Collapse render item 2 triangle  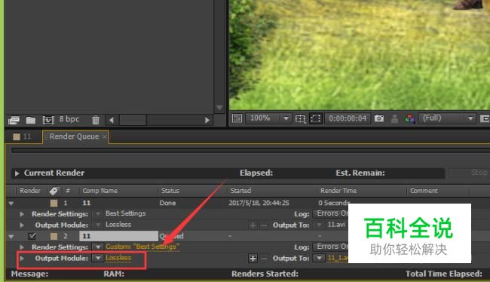11,236
